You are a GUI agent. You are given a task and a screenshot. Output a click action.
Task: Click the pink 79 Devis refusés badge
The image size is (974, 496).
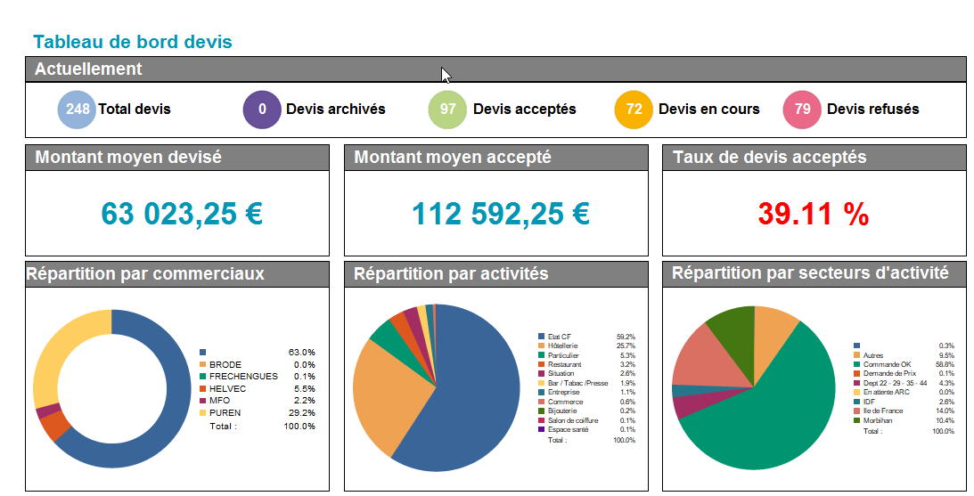point(802,110)
